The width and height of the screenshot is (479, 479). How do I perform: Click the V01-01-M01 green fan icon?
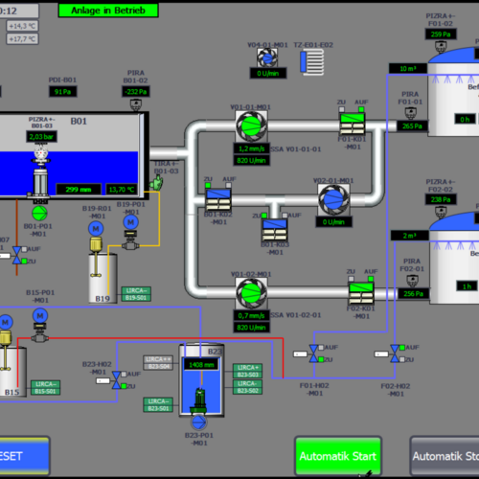251,126
